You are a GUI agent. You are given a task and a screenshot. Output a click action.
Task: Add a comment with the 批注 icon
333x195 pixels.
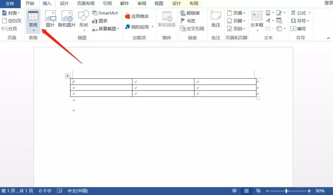216,18
